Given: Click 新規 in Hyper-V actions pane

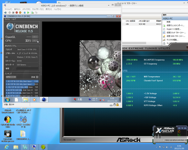Looking at the screenshot, I should (x=168, y=22).
